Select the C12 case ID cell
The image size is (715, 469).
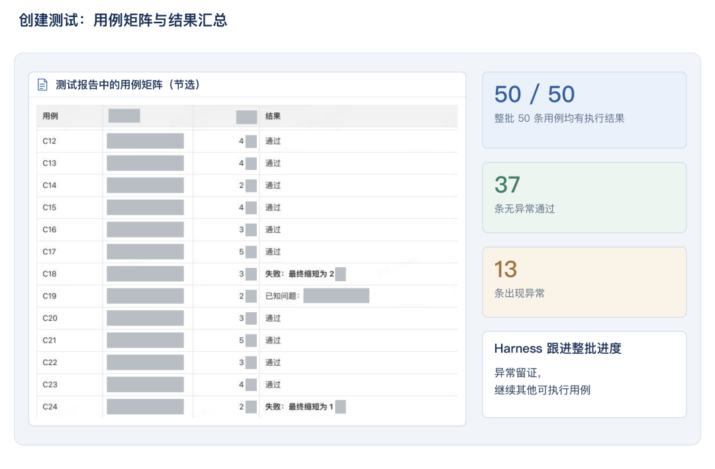[x=49, y=142]
